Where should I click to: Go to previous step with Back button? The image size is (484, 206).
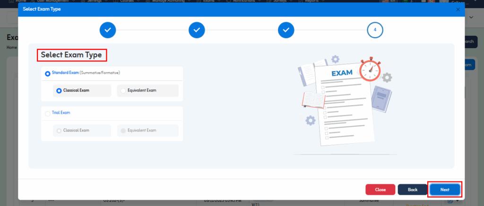coord(412,190)
